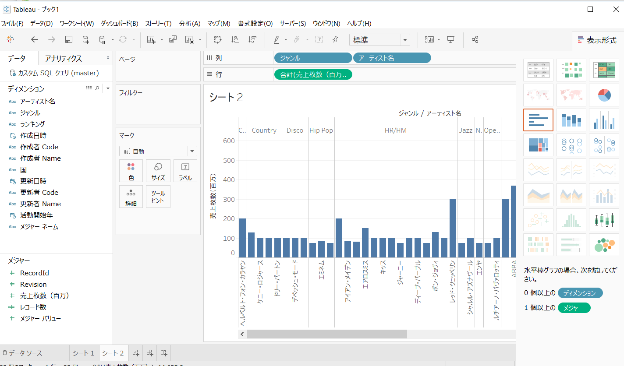Click the Share Workbook icon

click(475, 39)
